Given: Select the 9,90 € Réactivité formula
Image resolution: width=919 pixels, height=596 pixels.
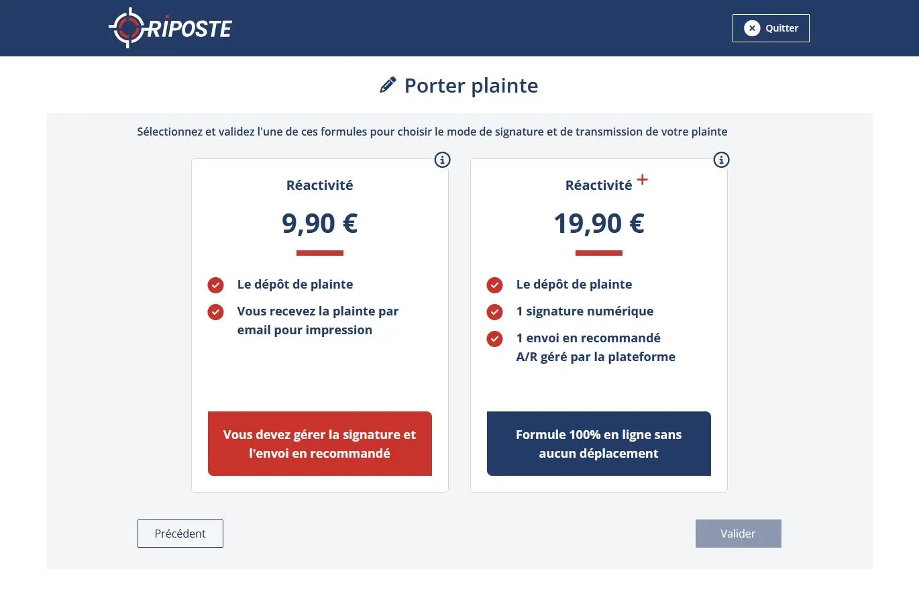Looking at the screenshot, I should pos(319,223).
